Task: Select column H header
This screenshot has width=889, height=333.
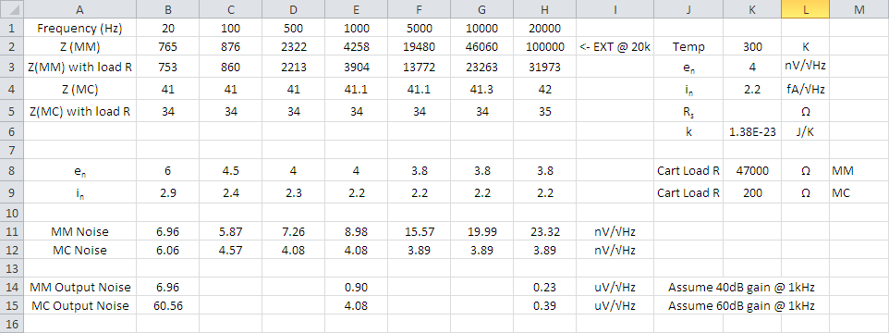Action: pos(544,9)
